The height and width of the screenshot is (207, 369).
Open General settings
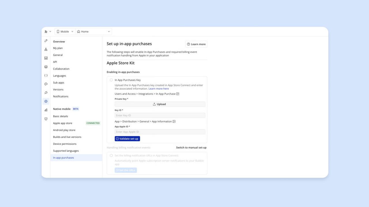[58, 55]
